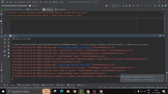Open the Problems tool window
The height and width of the screenshot is (94, 168).
point(61,85)
